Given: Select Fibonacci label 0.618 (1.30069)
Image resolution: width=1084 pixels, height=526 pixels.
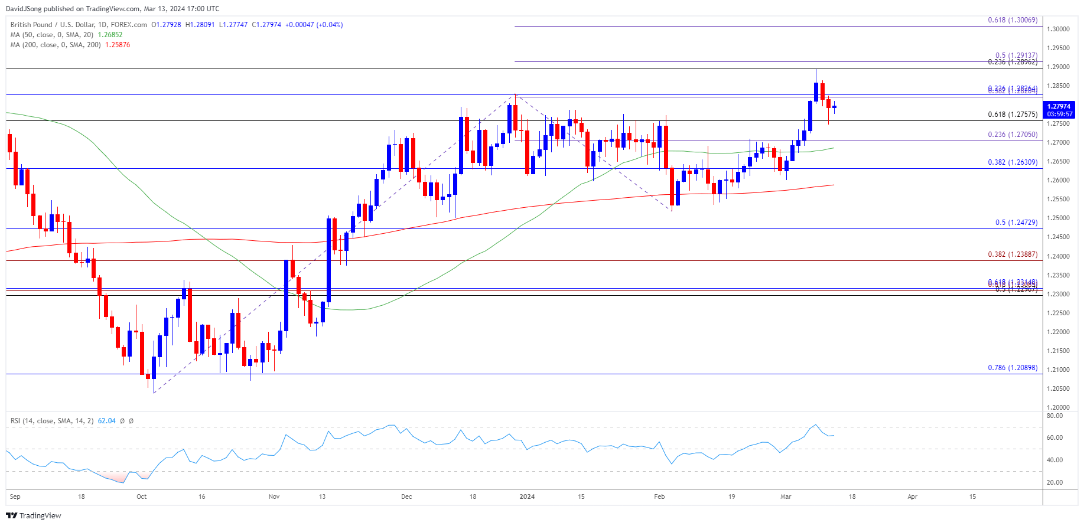Looking at the screenshot, I should click(x=1013, y=20).
